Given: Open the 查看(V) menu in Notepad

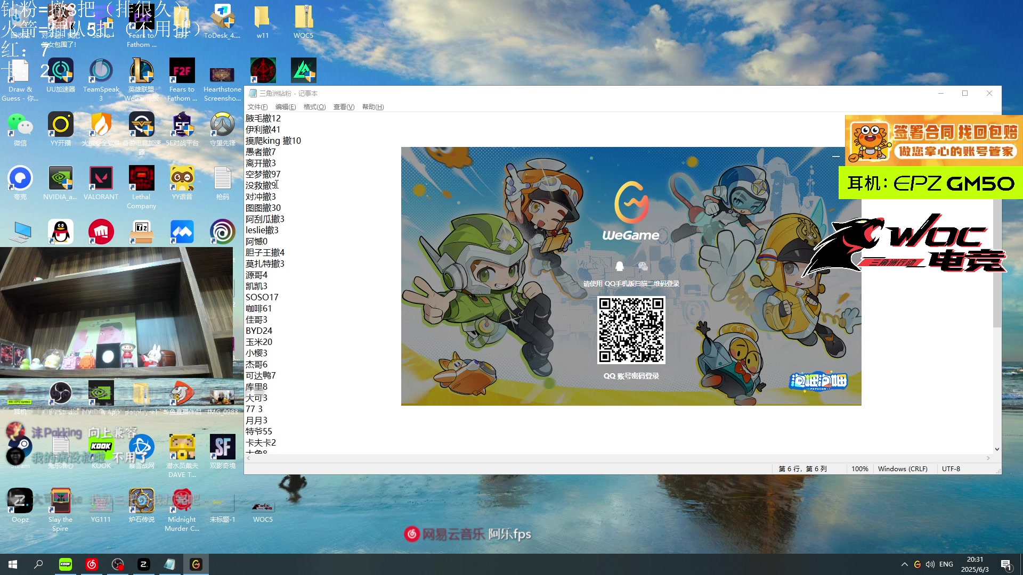Looking at the screenshot, I should [x=344, y=107].
